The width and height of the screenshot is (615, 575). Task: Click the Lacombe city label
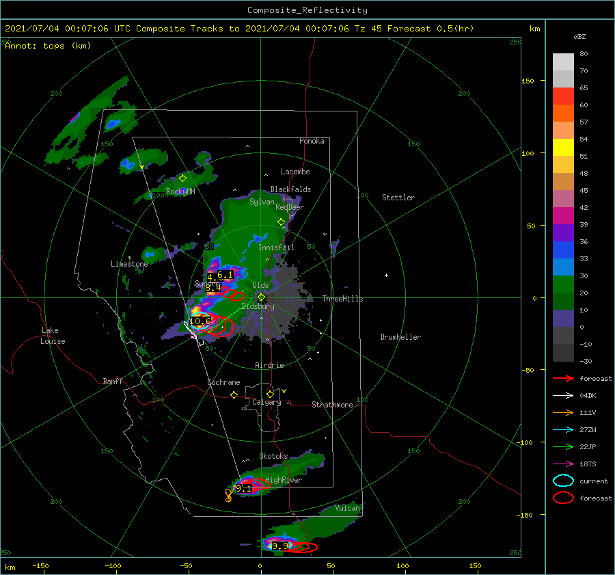point(295,172)
